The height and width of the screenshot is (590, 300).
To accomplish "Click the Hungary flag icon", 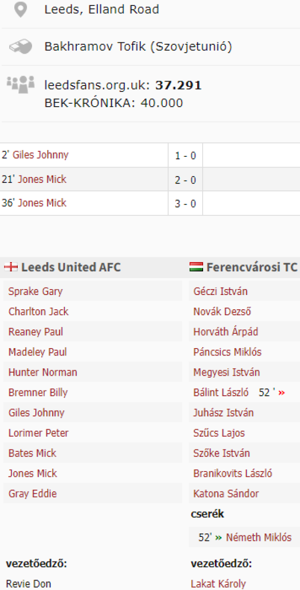I will click(196, 267).
